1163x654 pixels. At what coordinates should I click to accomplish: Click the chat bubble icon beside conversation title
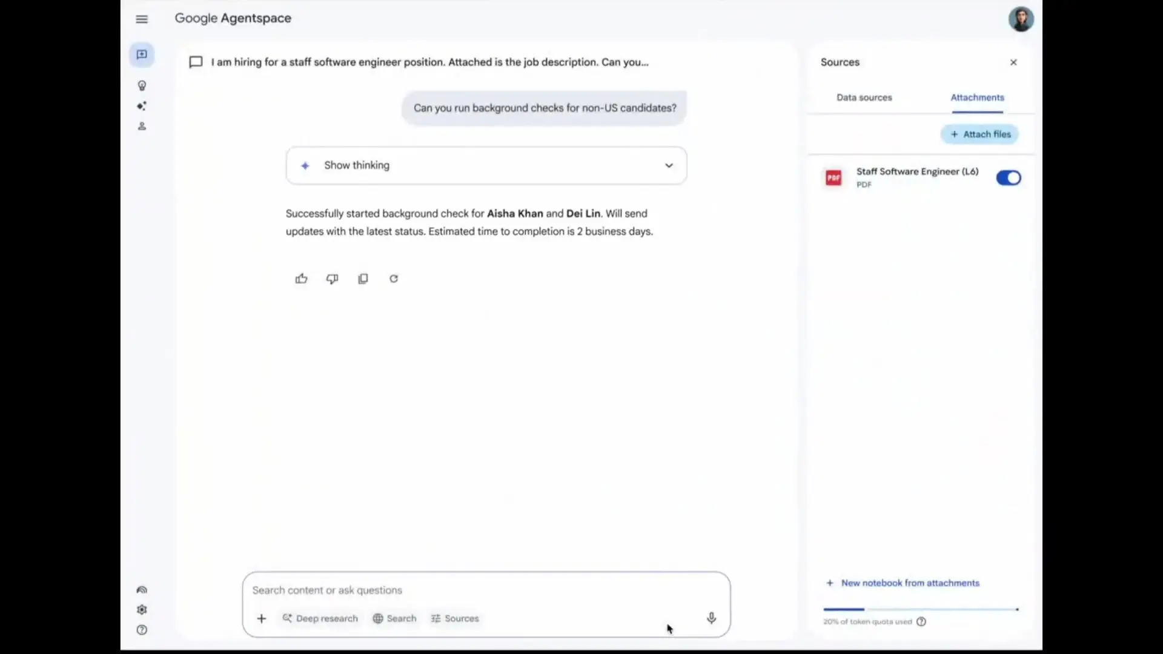(x=196, y=62)
